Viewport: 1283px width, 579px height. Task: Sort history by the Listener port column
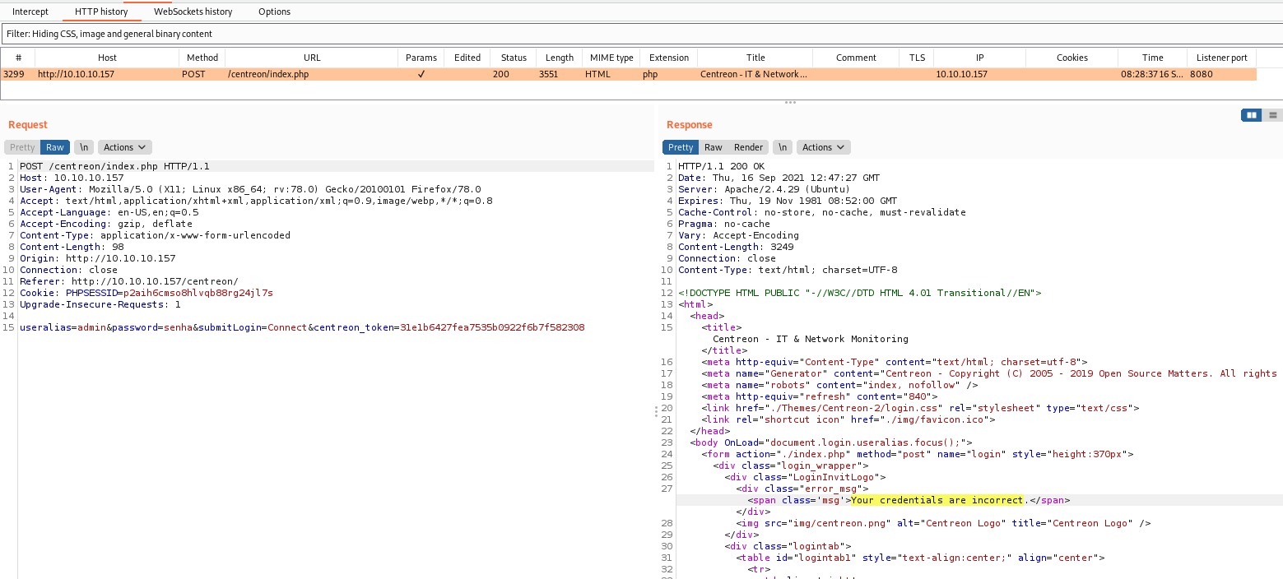point(1222,58)
